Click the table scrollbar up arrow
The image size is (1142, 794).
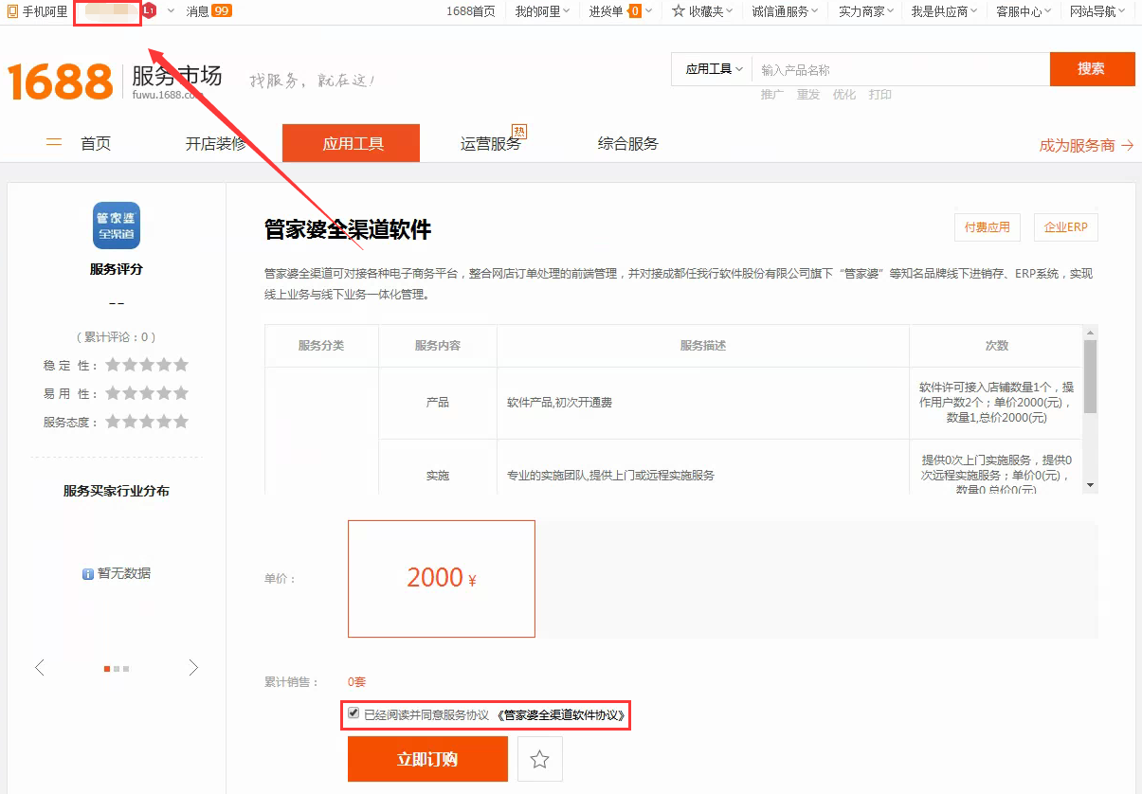1090,333
